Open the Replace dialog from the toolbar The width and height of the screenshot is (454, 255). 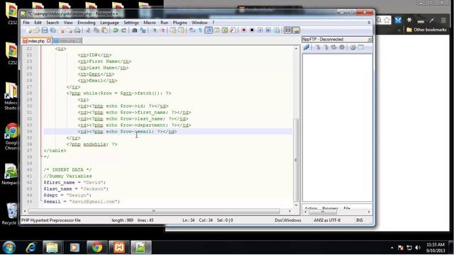pos(143,30)
